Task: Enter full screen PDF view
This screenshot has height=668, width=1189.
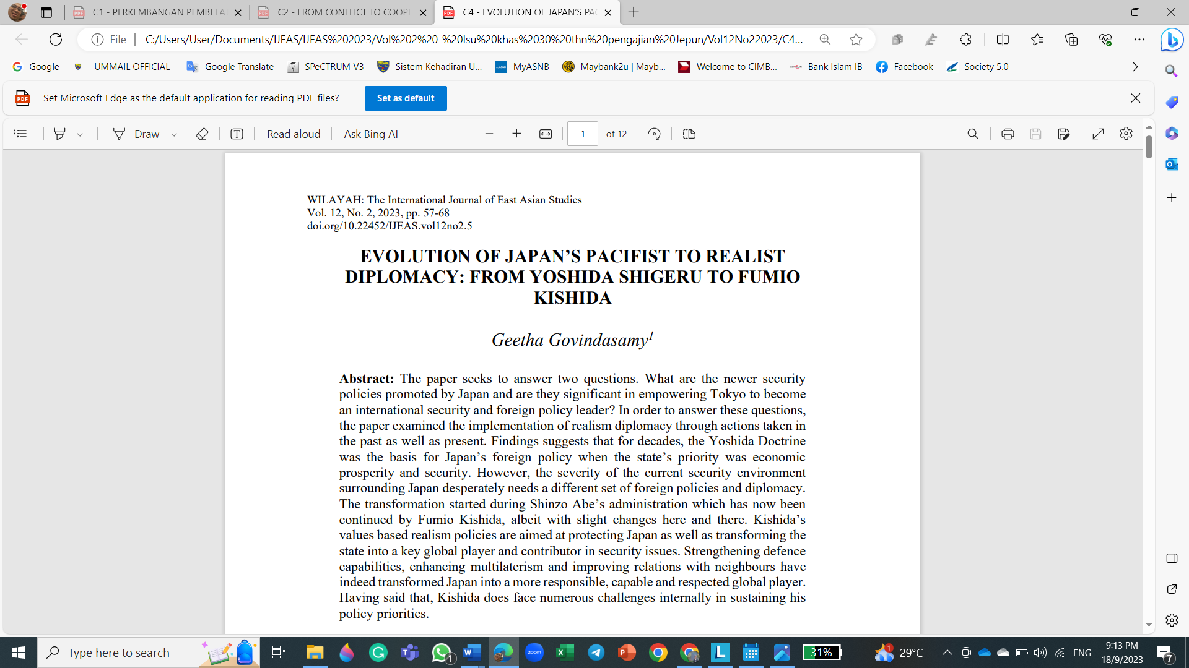Action: (x=1098, y=134)
